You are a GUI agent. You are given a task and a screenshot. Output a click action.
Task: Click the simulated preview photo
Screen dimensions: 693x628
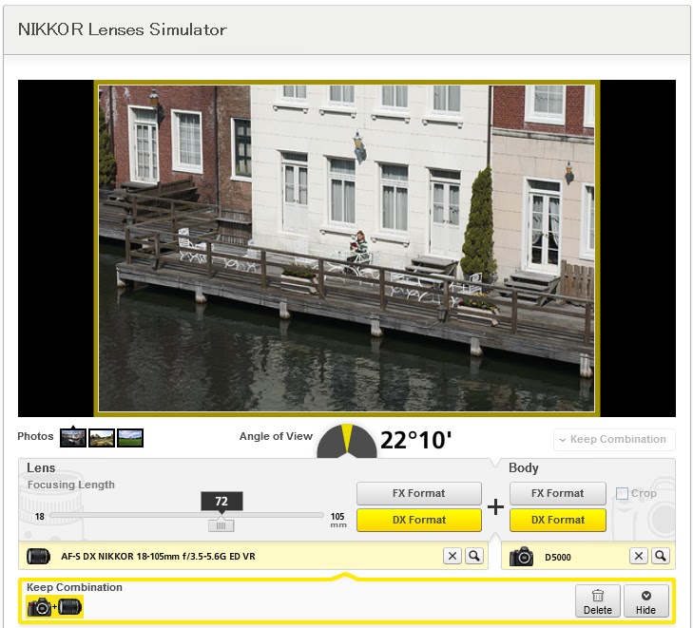346,248
